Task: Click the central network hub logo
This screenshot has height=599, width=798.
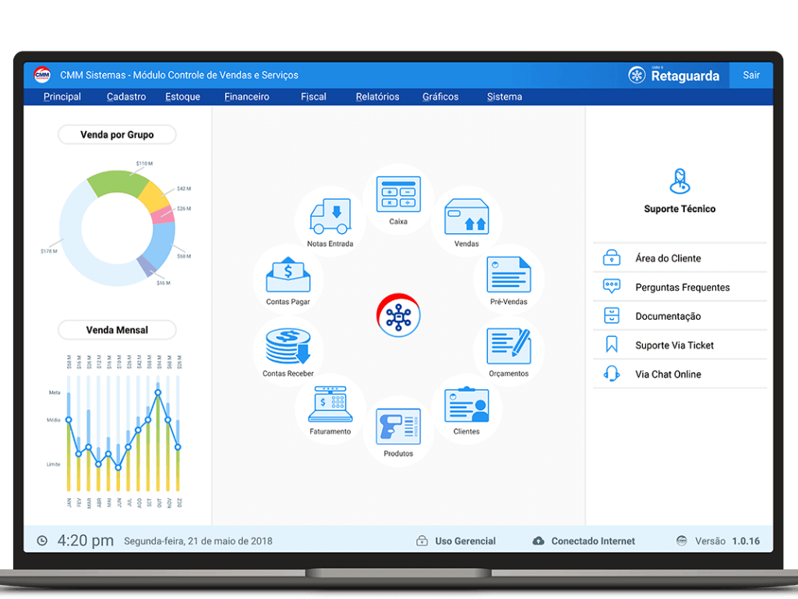Action: (398, 315)
